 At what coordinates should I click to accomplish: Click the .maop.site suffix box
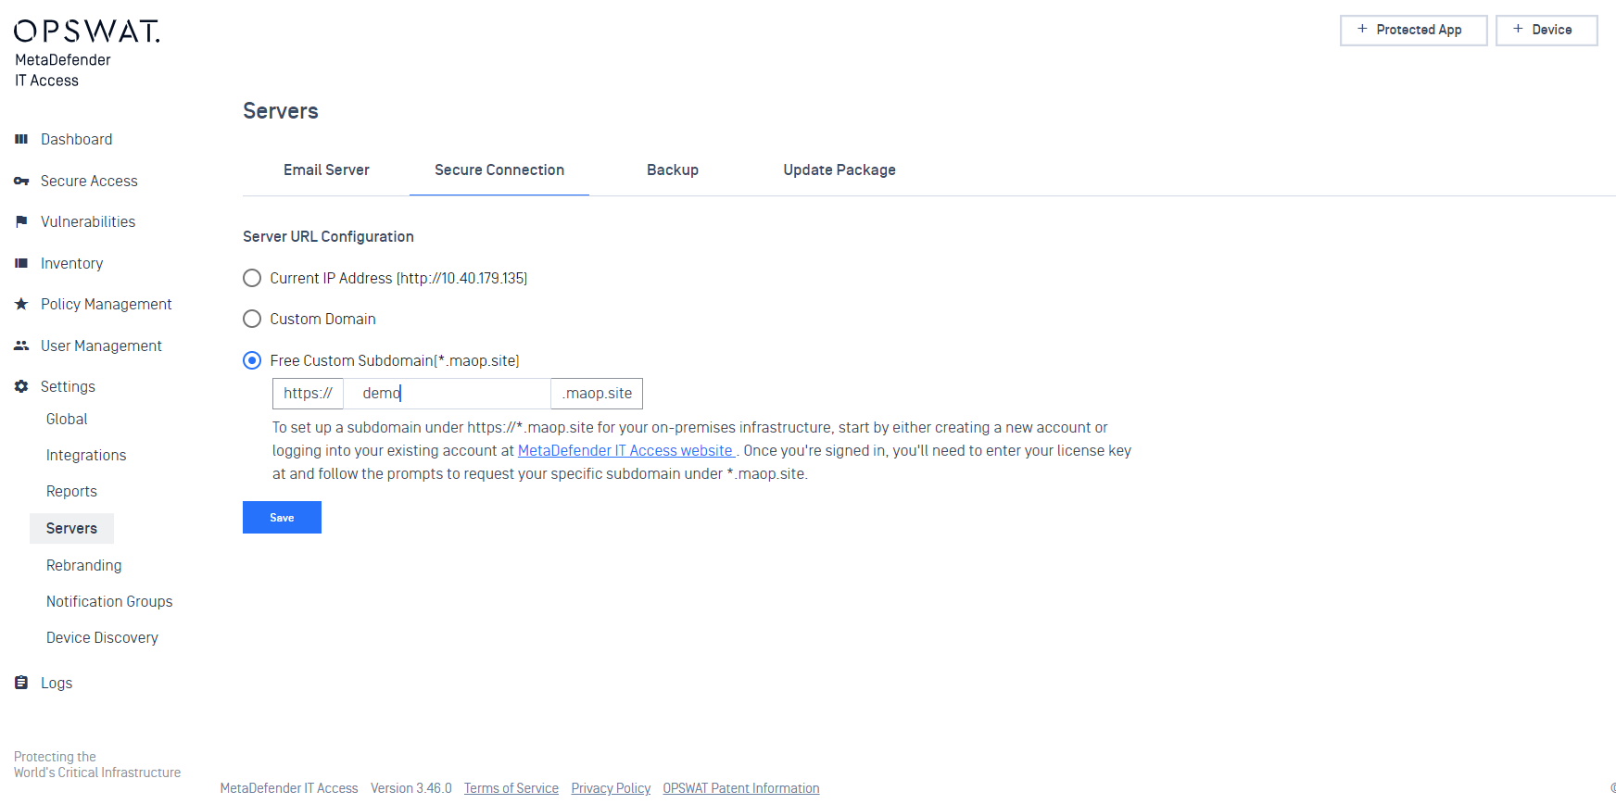597,393
